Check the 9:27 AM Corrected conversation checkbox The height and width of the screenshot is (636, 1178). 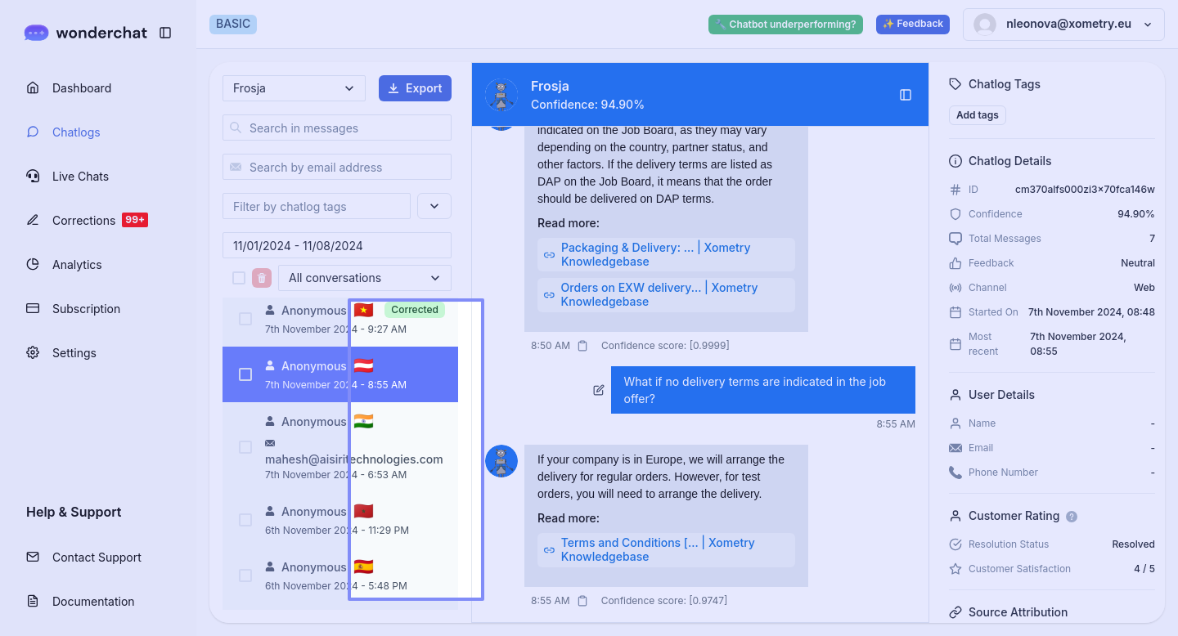point(245,319)
